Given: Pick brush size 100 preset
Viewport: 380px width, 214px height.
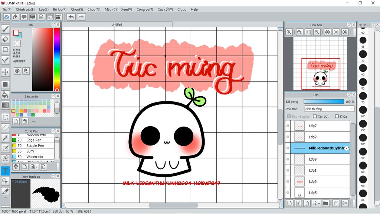Looking at the screenshot, I should tap(363, 110).
